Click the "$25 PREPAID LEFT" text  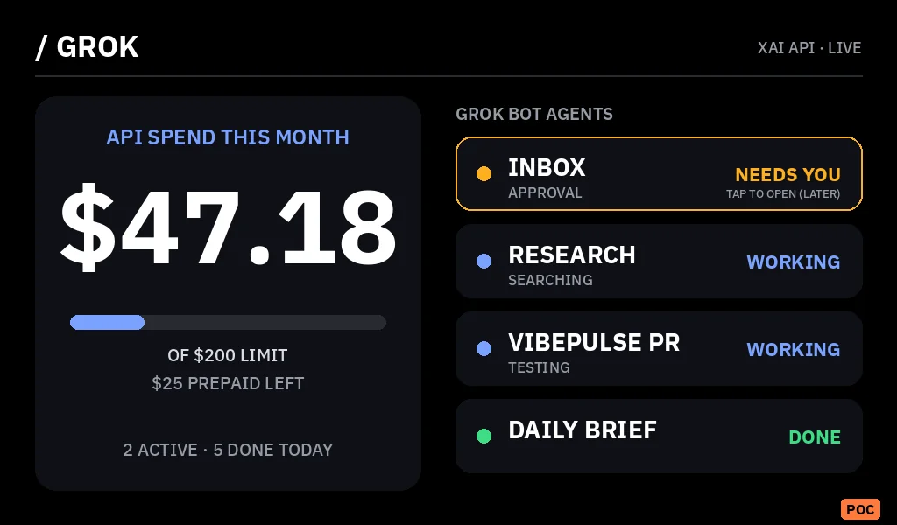click(228, 383)
